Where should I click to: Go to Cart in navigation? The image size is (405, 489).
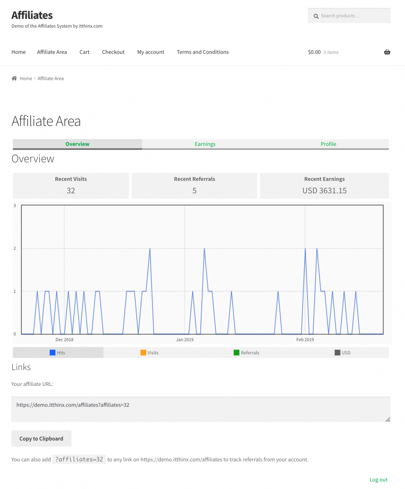point(84,52)
